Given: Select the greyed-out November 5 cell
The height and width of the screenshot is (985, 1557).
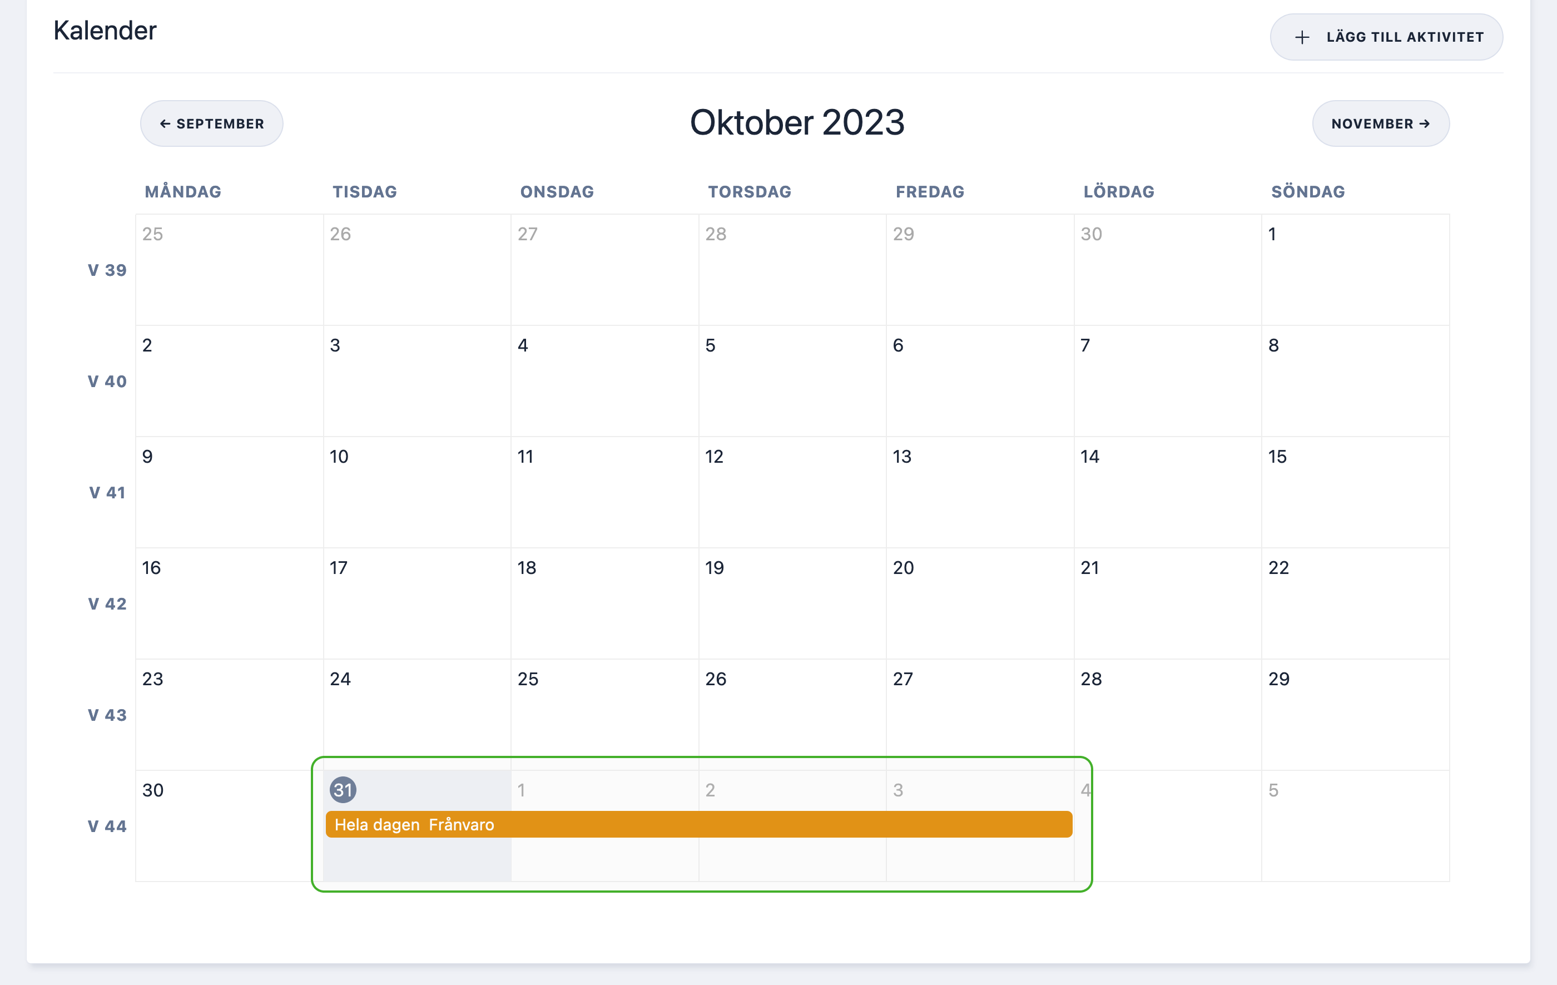Looking at the screenshot, I should tap(1355, 826).
